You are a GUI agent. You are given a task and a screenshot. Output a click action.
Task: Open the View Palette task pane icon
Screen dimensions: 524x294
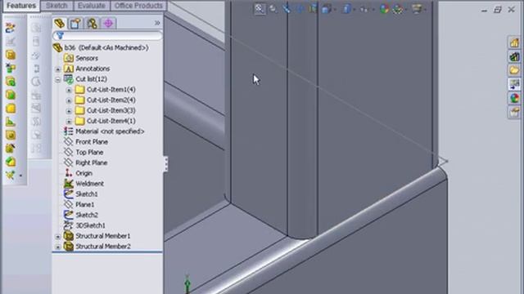(514, 84)
